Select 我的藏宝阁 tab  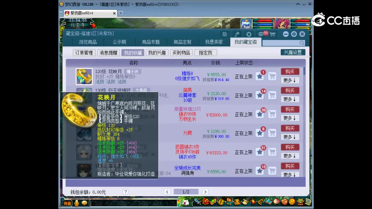point(246,42)
